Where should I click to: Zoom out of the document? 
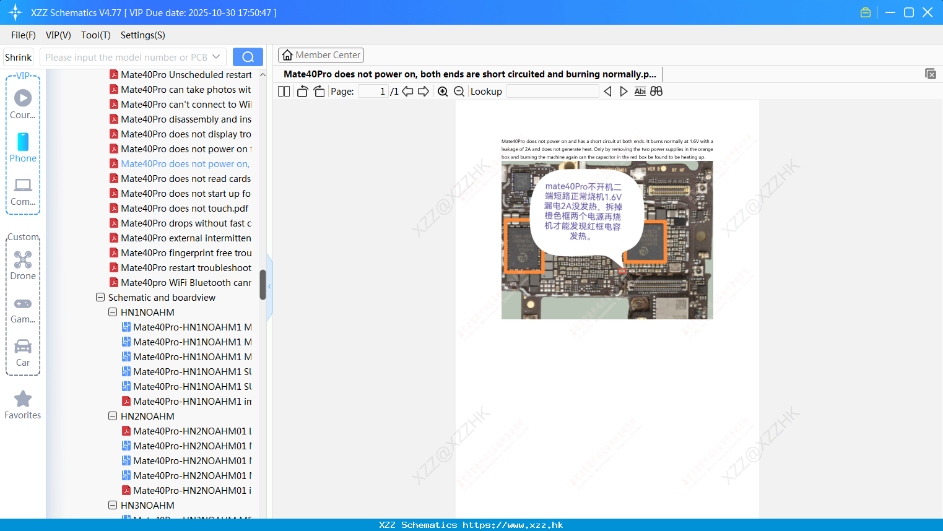tap(459, 91)
